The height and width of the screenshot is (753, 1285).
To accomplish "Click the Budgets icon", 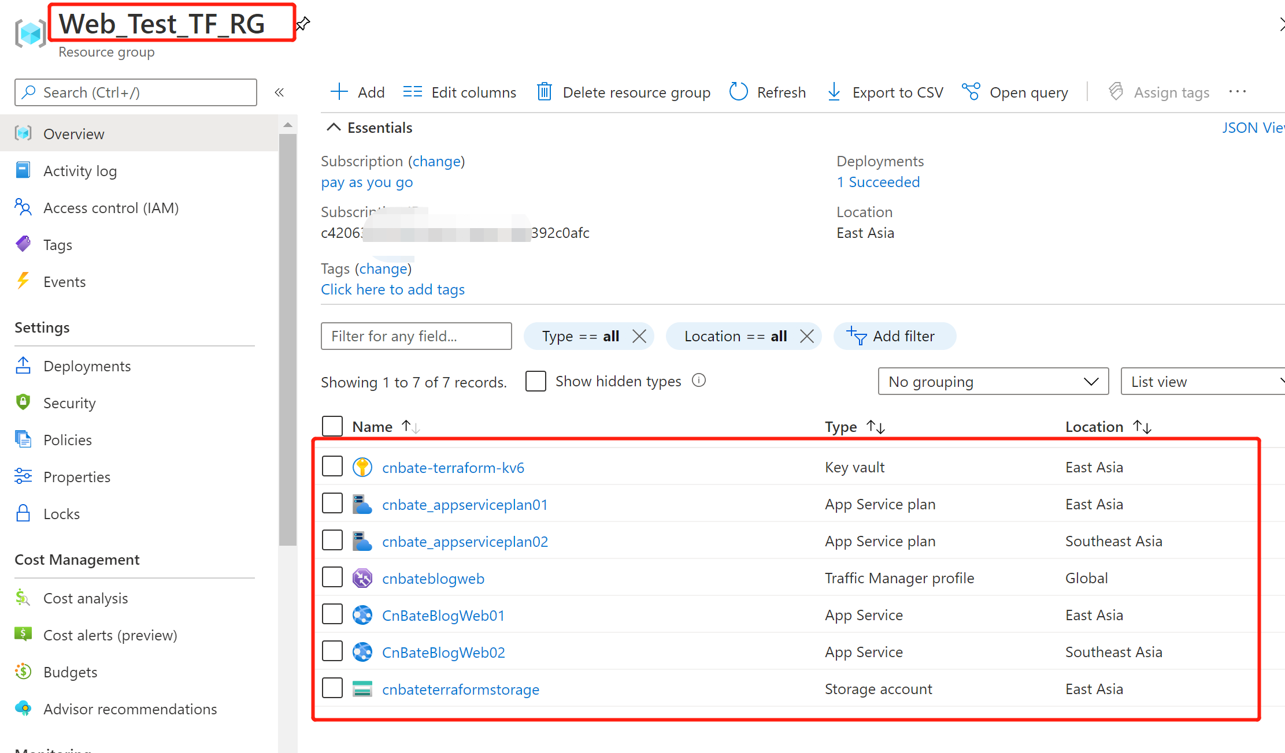I will pyautogui.click(x=23, y=671).
